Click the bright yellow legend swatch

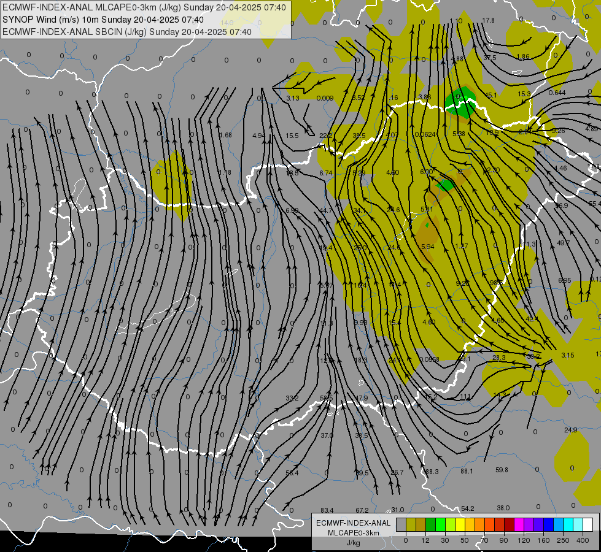point(460,524)
